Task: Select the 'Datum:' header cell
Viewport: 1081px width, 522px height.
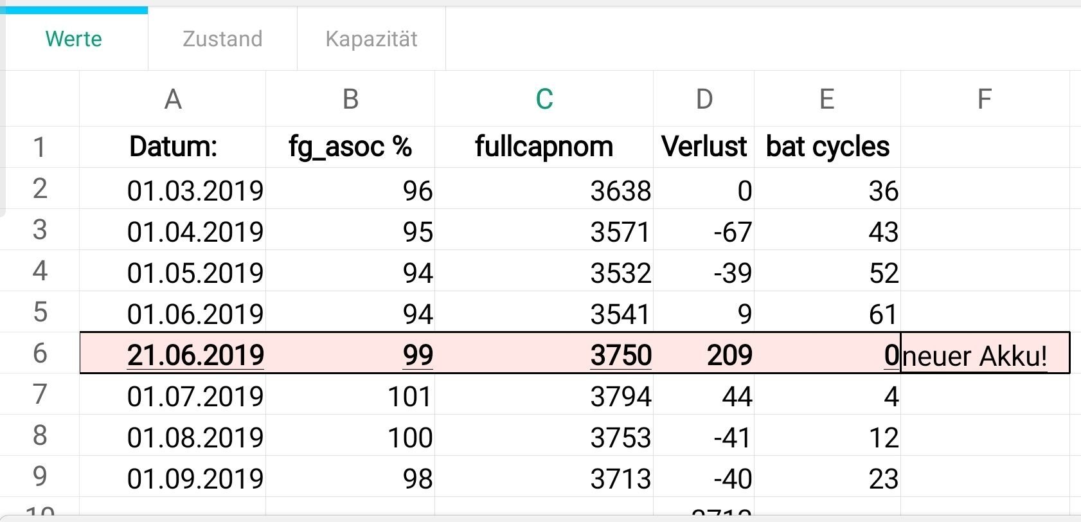Action: tap(173, 147)
